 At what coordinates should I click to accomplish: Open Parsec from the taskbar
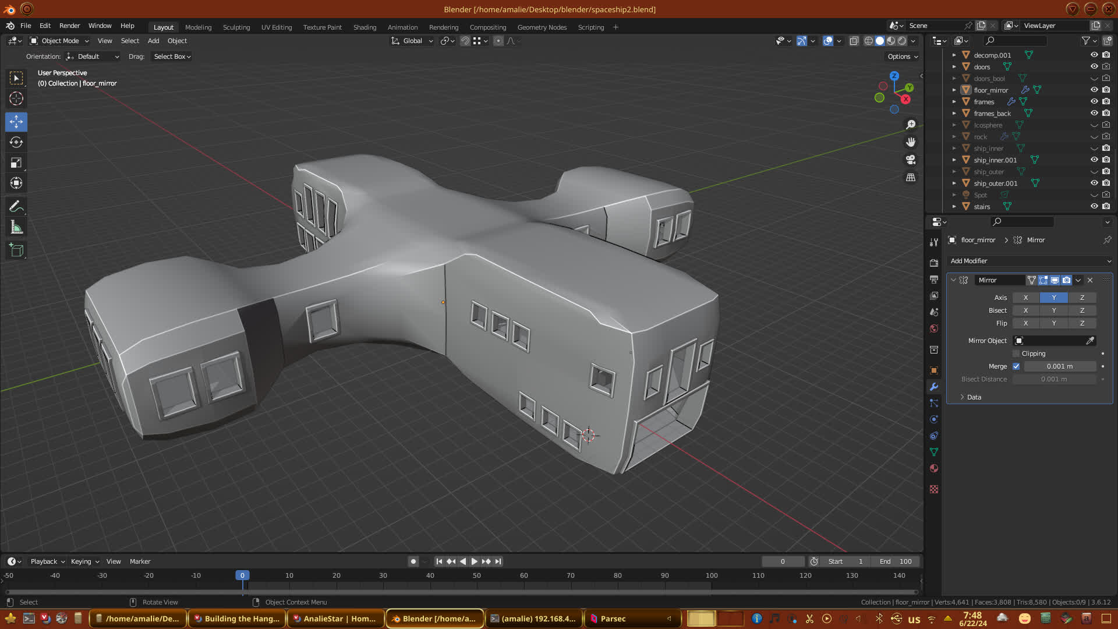pos(613,619)
